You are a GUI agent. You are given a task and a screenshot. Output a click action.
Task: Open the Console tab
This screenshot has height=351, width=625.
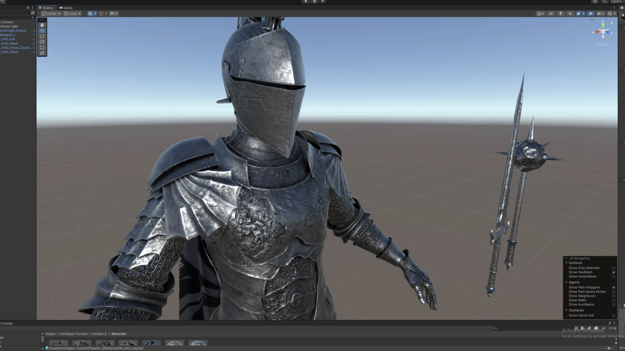6,323
